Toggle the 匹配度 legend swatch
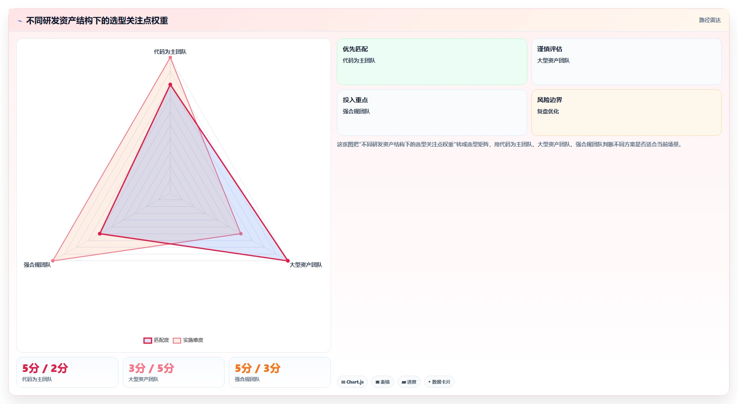This screenshot has width=738, height=404. click(148, 341)
